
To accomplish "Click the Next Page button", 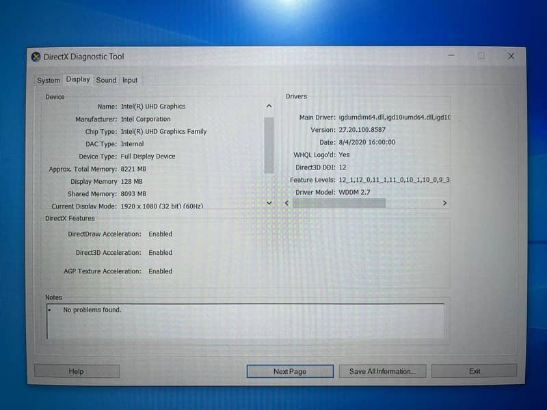I will 290,371.
